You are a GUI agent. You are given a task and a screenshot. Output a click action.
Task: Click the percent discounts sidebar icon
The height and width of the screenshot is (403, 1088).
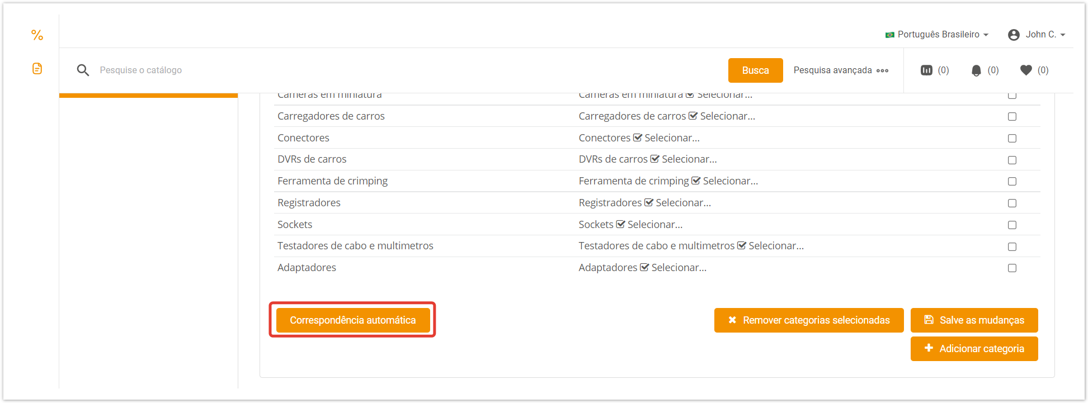click(x=37, y=35)
